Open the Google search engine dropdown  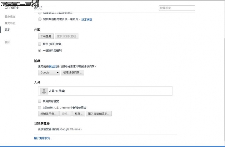(49, 73)
